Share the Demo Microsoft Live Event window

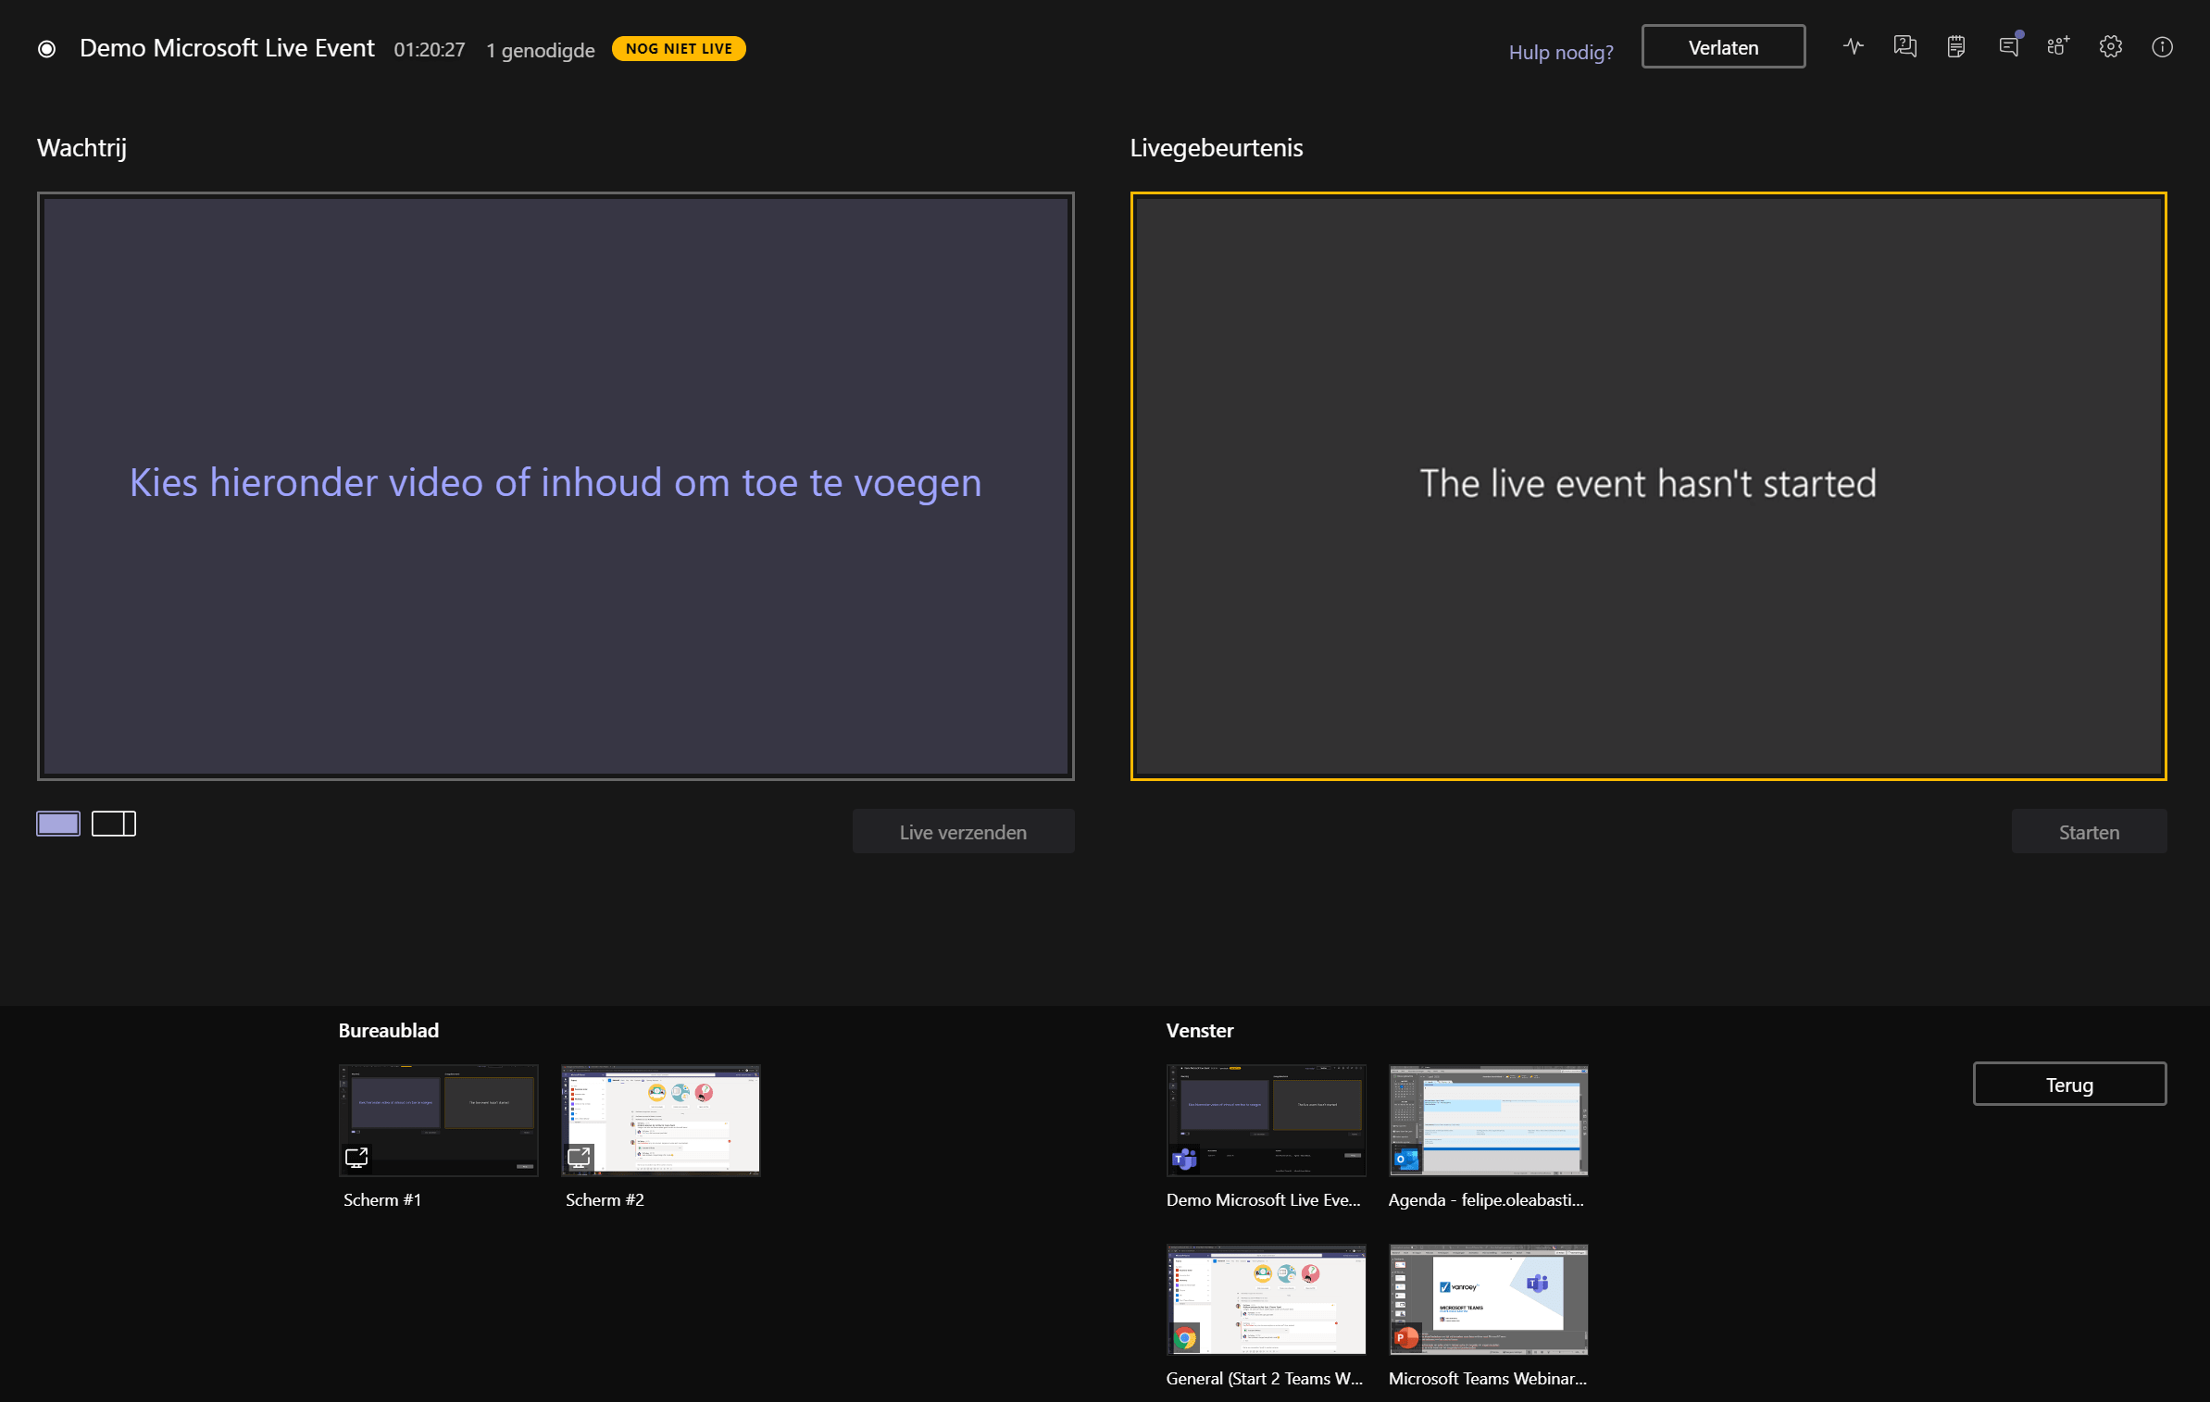(1266, 1120)
